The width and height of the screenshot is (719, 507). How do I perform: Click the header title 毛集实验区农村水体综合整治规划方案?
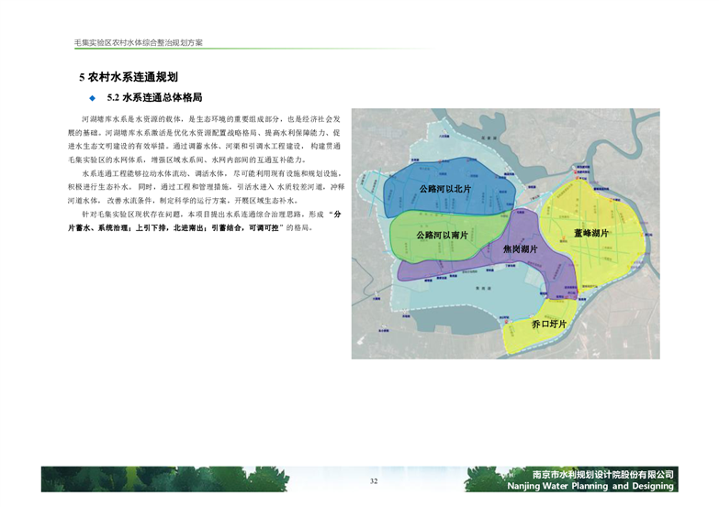point(139,43)
